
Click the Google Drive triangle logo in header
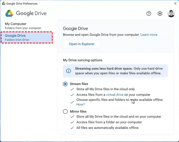9,13
